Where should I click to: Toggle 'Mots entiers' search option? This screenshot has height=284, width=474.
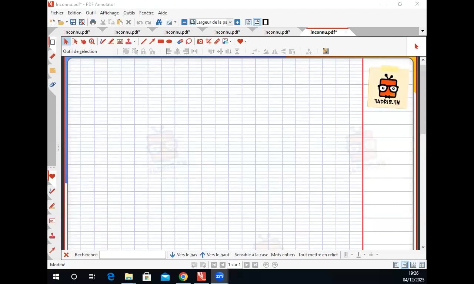click(x=283, y=255)
